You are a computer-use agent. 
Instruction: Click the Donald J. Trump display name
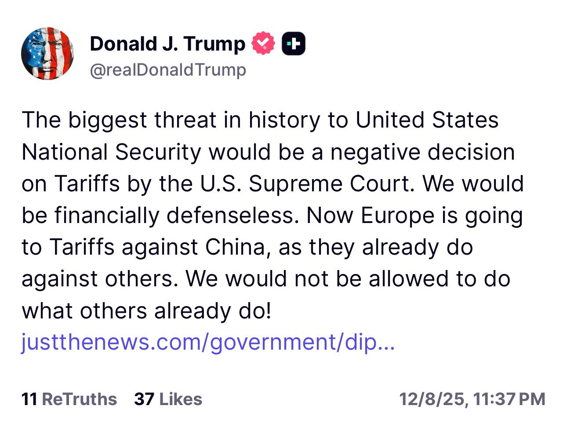click(167, 44)
